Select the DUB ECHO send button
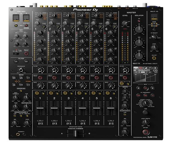 [x=14, y=85]
